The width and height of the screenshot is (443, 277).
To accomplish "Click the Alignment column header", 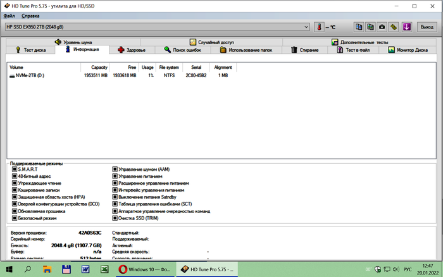I will click(223, 67).
